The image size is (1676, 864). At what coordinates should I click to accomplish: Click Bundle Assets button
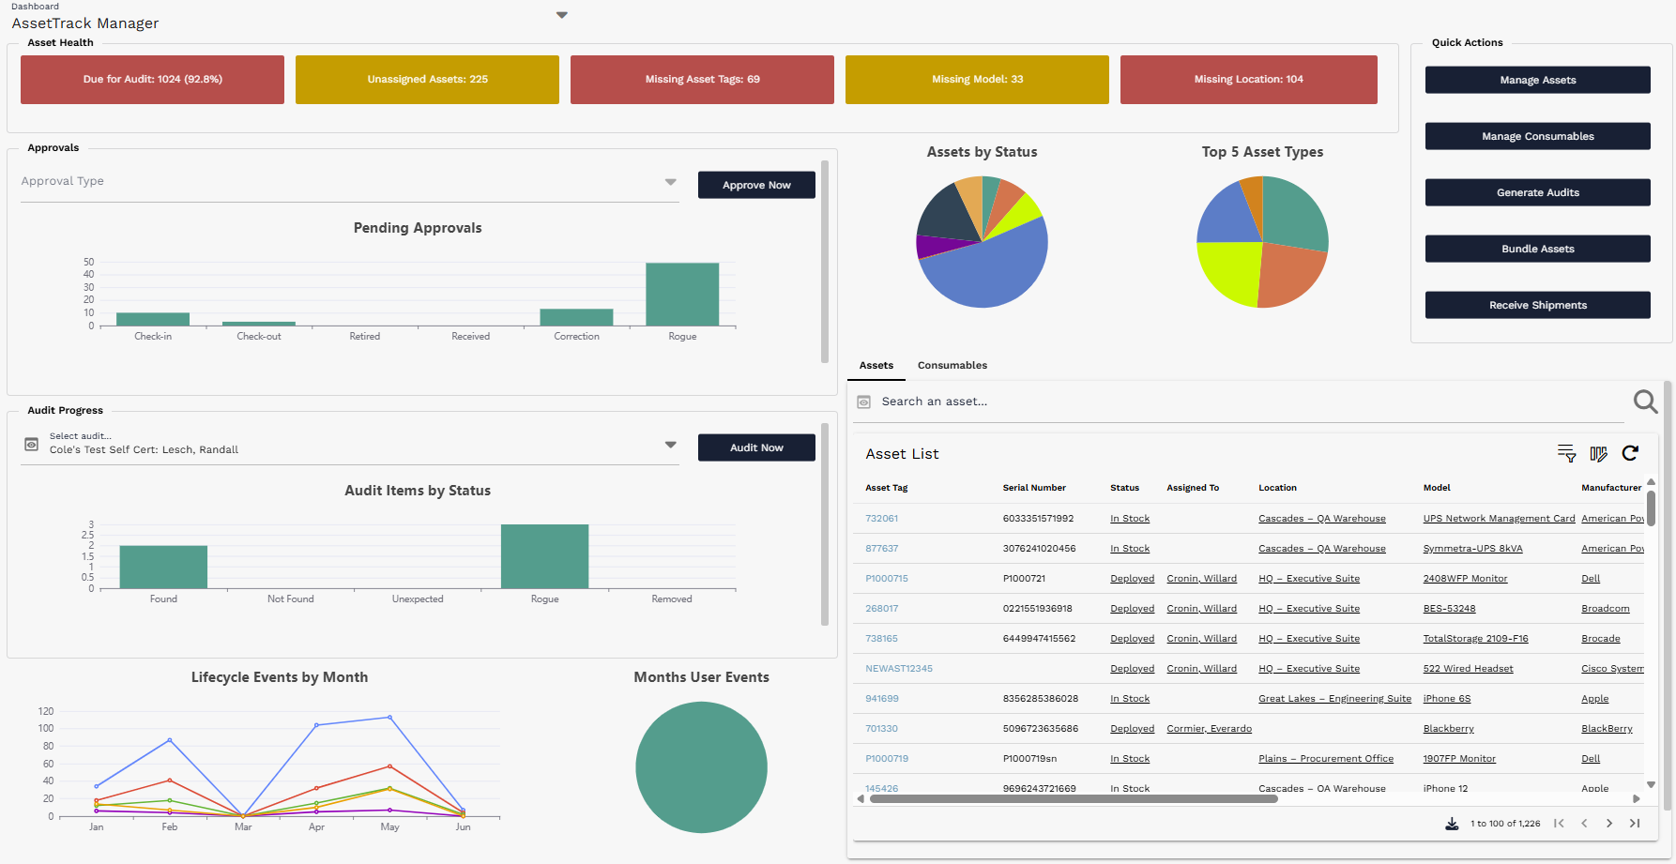pos(1538,249)
